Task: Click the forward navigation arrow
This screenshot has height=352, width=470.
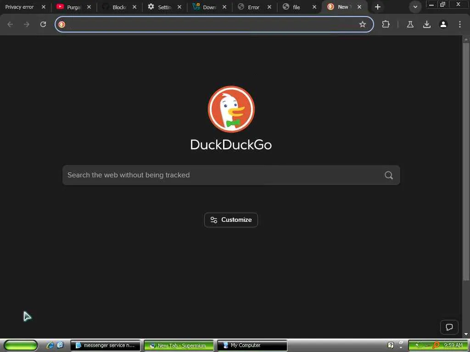Action: 27,24
